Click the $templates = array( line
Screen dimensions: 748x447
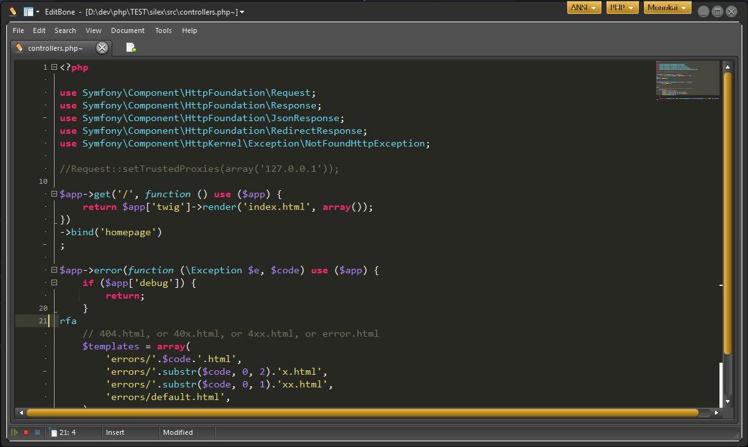coord(136,346)
